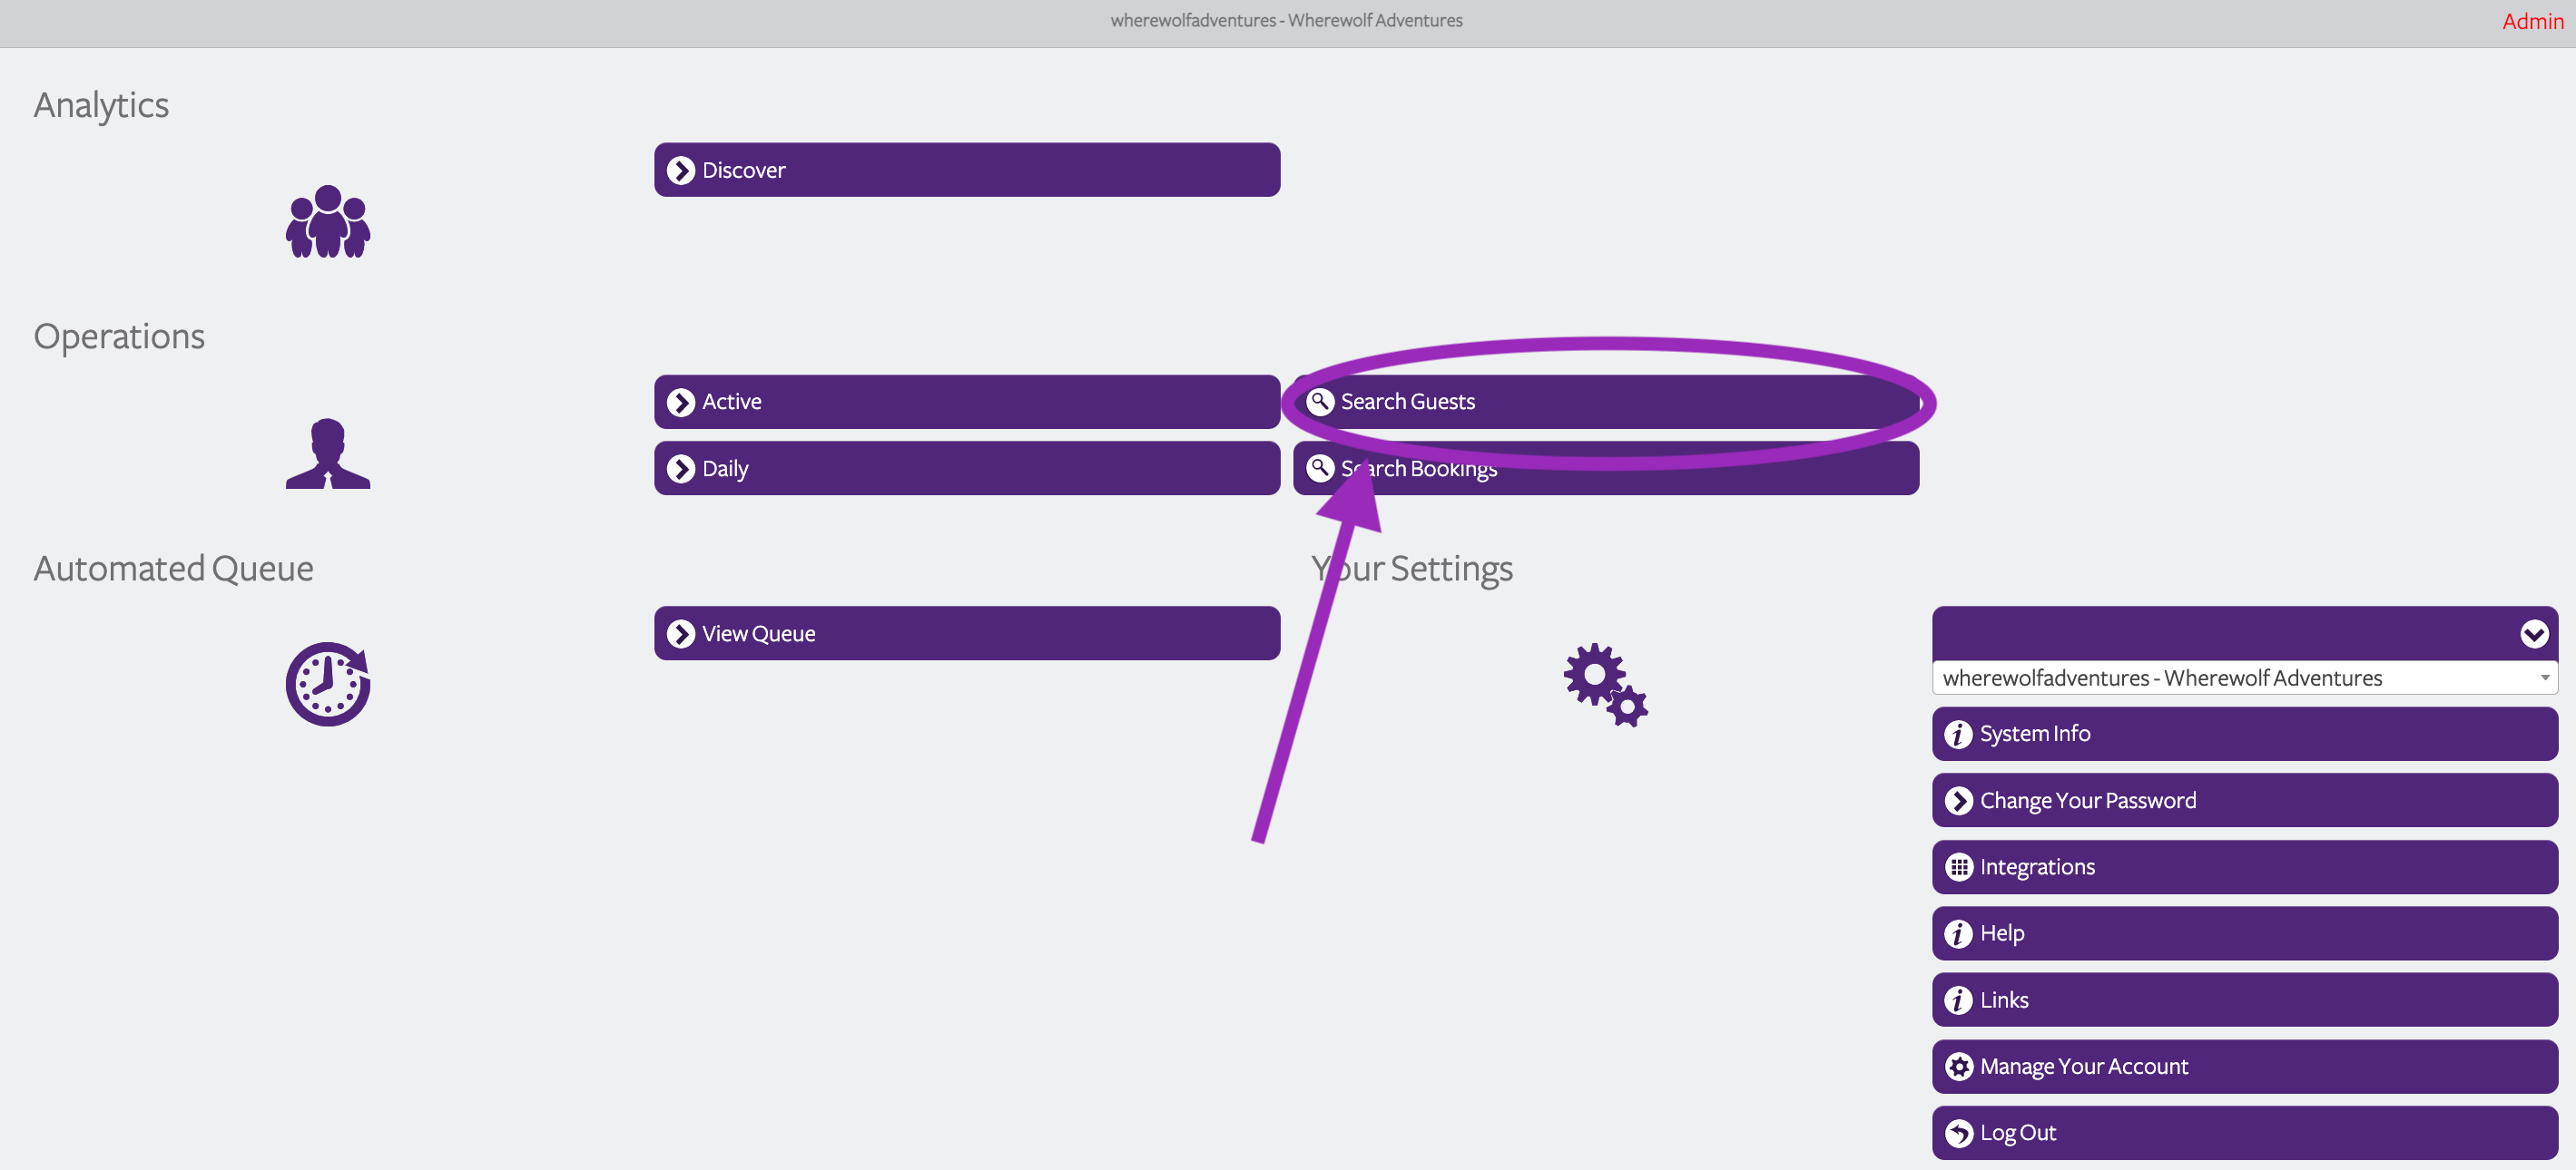The image size is (2576, 1170).
Task: Expand the purple settings header chevron
Action: (2534, 635)
